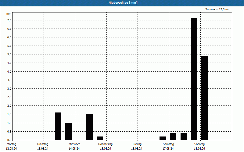Select the Sonntag bar reaching about 4,9 mm

point(204,98)
